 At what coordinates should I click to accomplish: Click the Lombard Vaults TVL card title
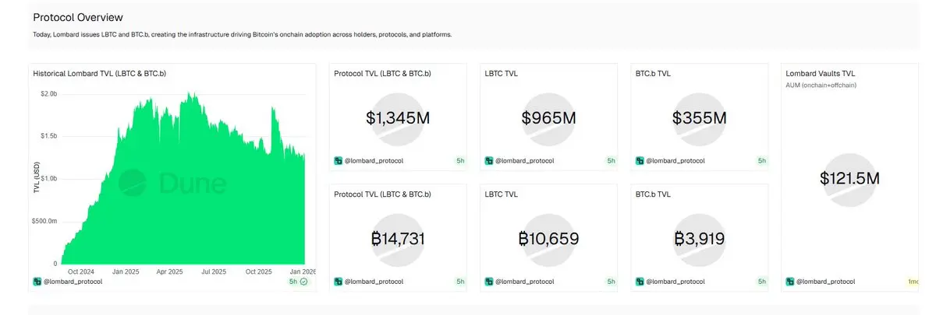tap(821, 74)
